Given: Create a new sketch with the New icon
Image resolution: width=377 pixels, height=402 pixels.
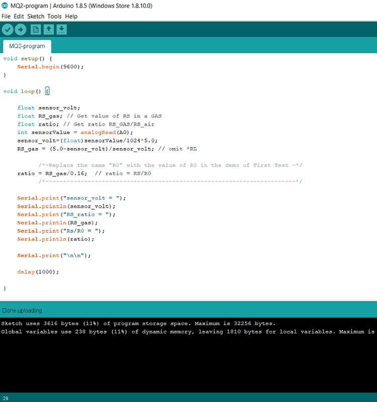Looking at the screenshot, I should (36, 30).
